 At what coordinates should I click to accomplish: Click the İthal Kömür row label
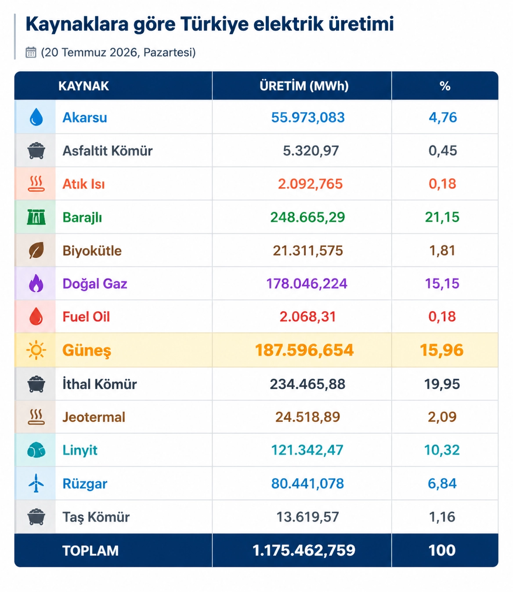pos(100,384)
